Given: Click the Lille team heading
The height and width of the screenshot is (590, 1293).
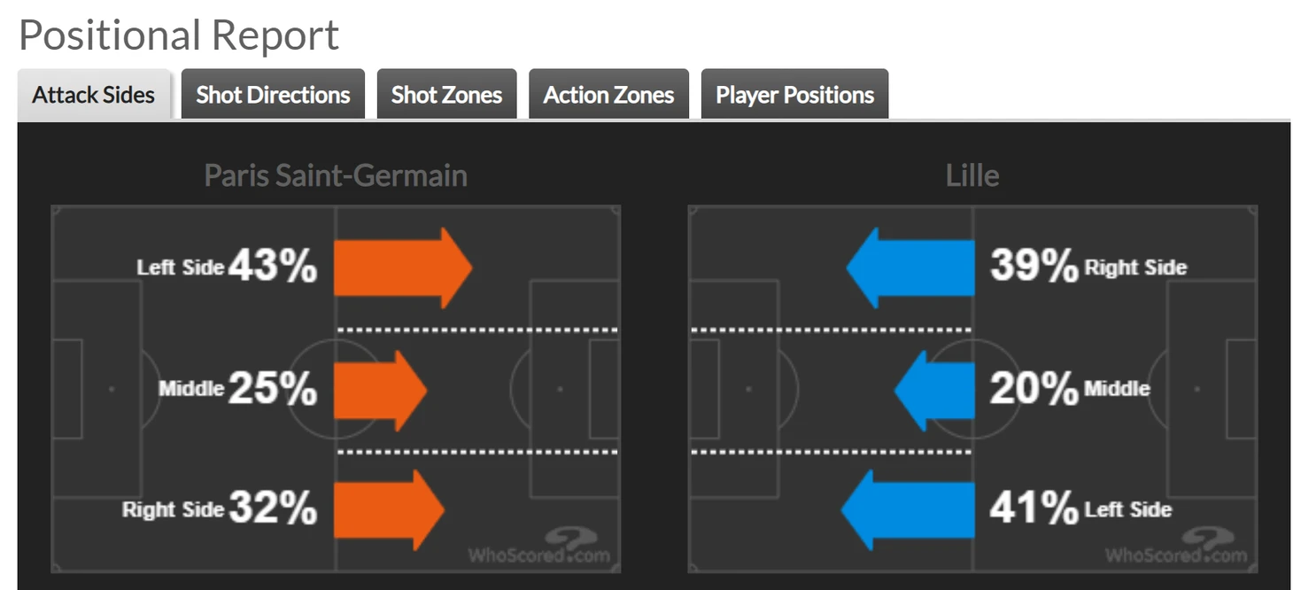Looking at the screenshot, I should 972,175.
